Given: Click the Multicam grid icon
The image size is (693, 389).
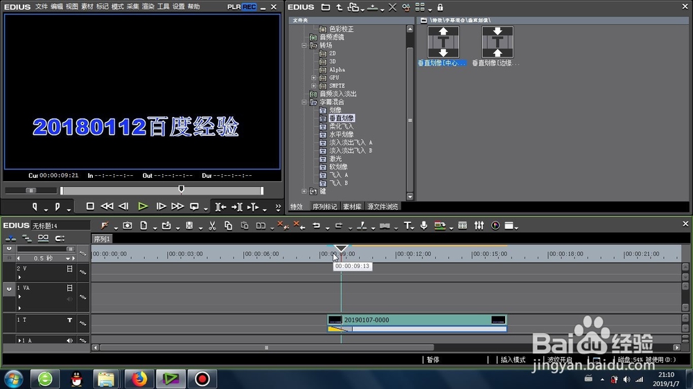Looking at the screenshot, I should point(462,226).
